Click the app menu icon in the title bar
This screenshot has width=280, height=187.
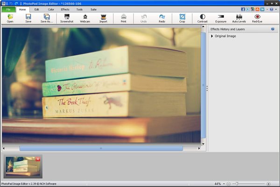[x=3, y=3]
